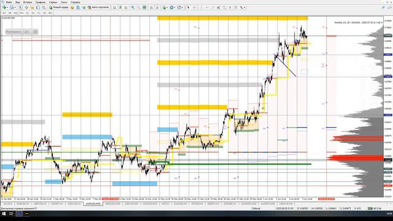Open the Profiles icon
393x221 pixels.
pos(12,7)
